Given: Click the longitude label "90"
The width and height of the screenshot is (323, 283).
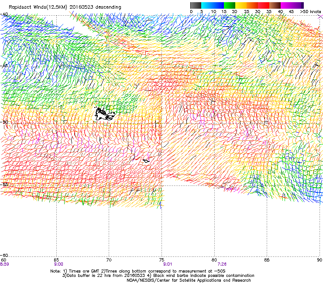Looking at the screenshot, I should tap(320, 260).
